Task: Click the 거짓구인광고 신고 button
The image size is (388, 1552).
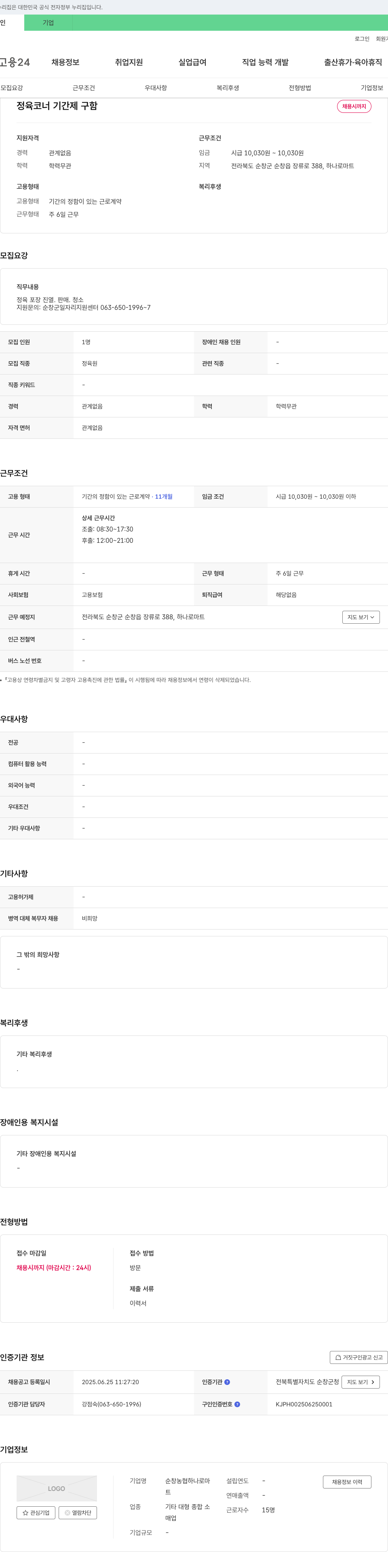Action: coord(358,1357)
